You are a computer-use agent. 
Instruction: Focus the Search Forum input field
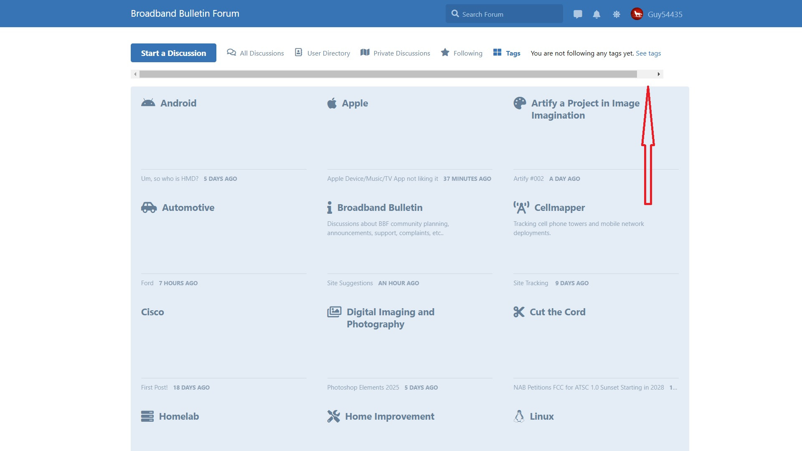tap(504, 14)
